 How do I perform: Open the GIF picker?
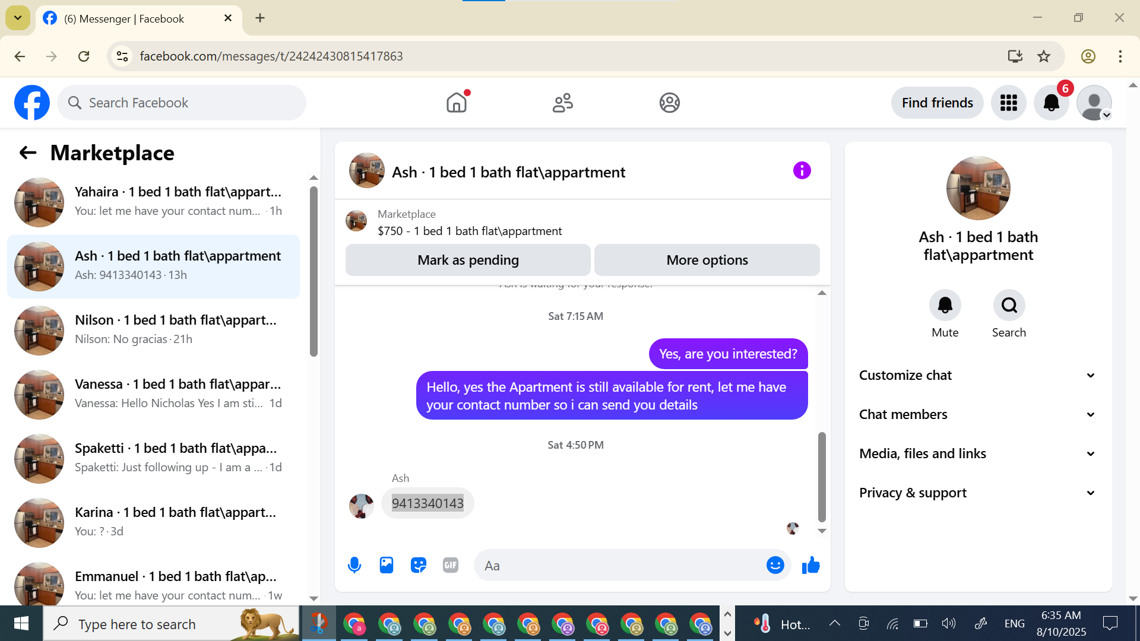pos(451,565)
